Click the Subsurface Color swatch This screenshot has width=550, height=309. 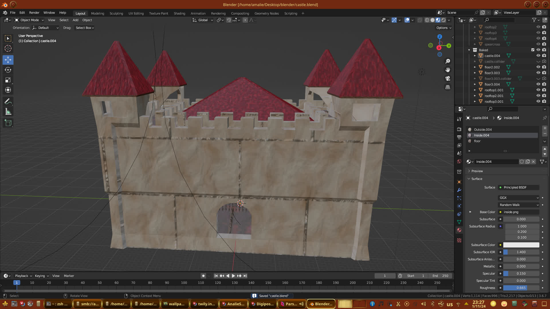pos(521,245)
